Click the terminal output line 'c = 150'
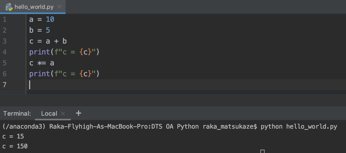This screenshot has width=346, height=153. [14, 146]
